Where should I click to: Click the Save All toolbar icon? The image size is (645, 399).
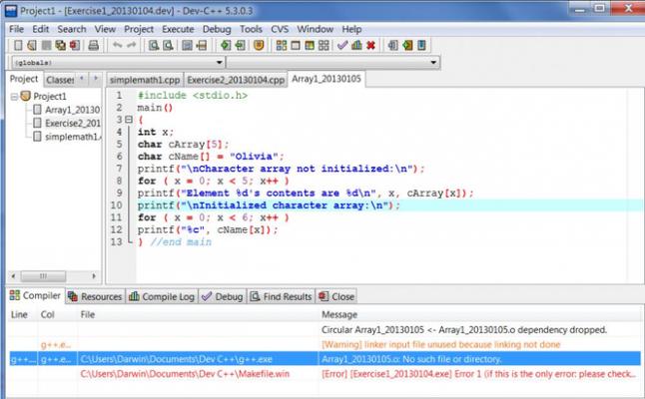click(x=61, y=45)
